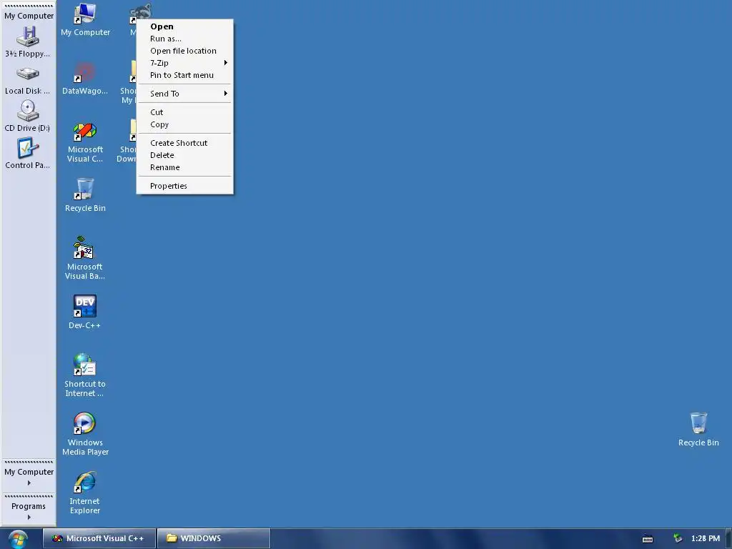
Task: Select the Dev-C++ desktop icon
Action: (85, 312)
